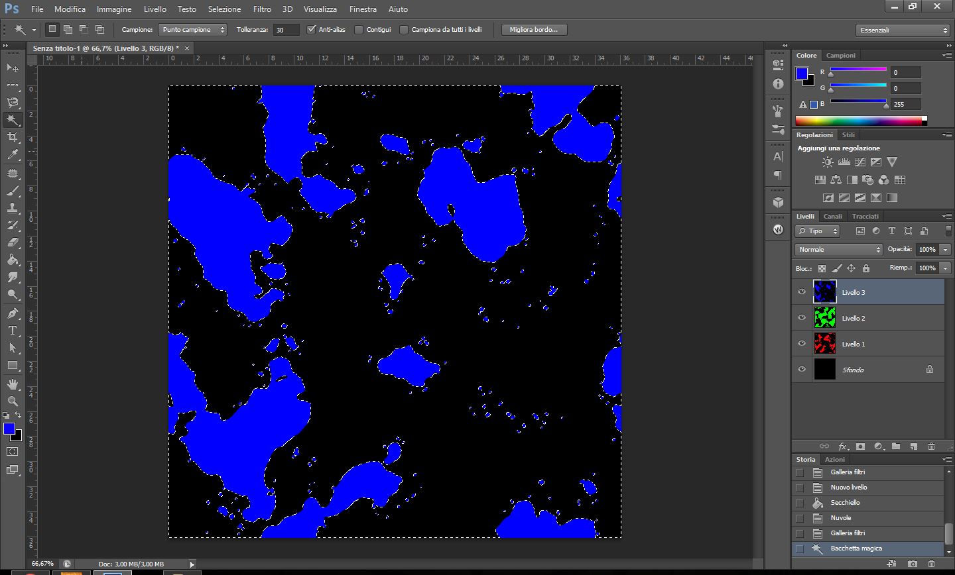This screenshot has height=575, width=955.
Task: Add layer mask in Livelli panel
Action: (x=860, y=446)
